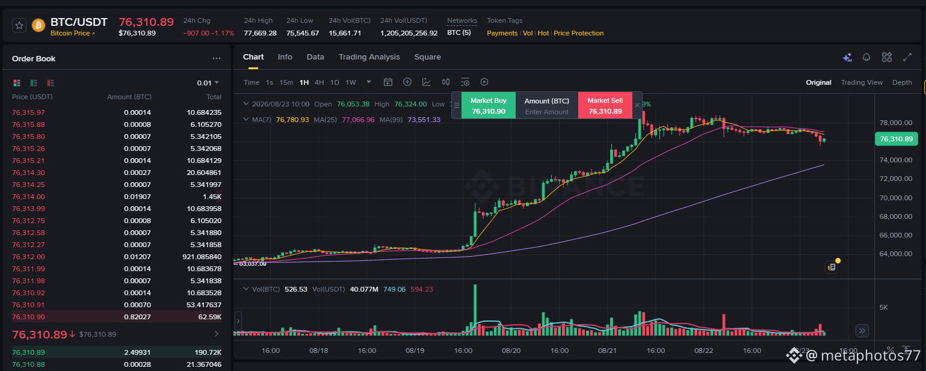Switch chart to Trading View
The image size is (926, 371).
[x=862, y=82]
